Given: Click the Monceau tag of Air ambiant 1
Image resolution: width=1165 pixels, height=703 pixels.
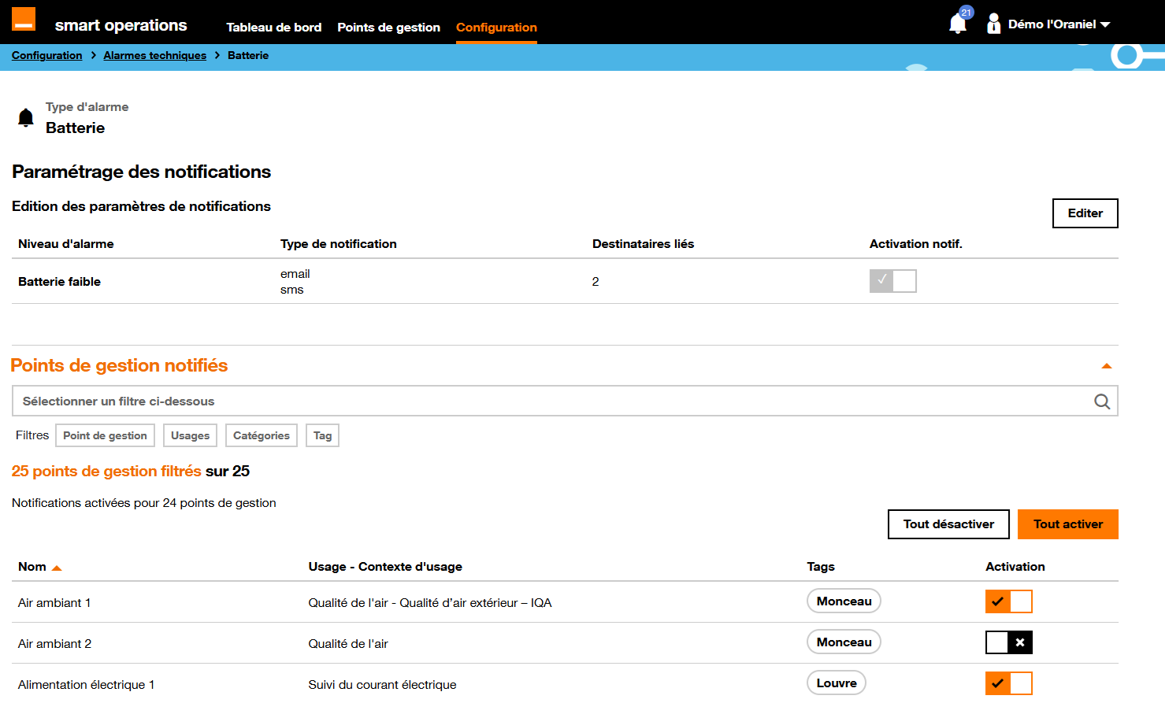Looking at the screenshot, I should tap(844, 601).
